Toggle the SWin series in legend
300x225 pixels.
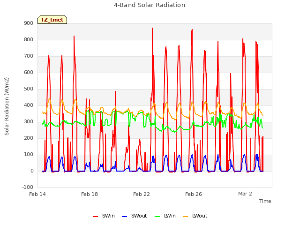(104, 216)
